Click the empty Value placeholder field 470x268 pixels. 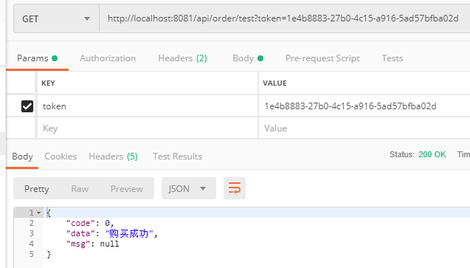pyautogui.click(x=364, y=128)
